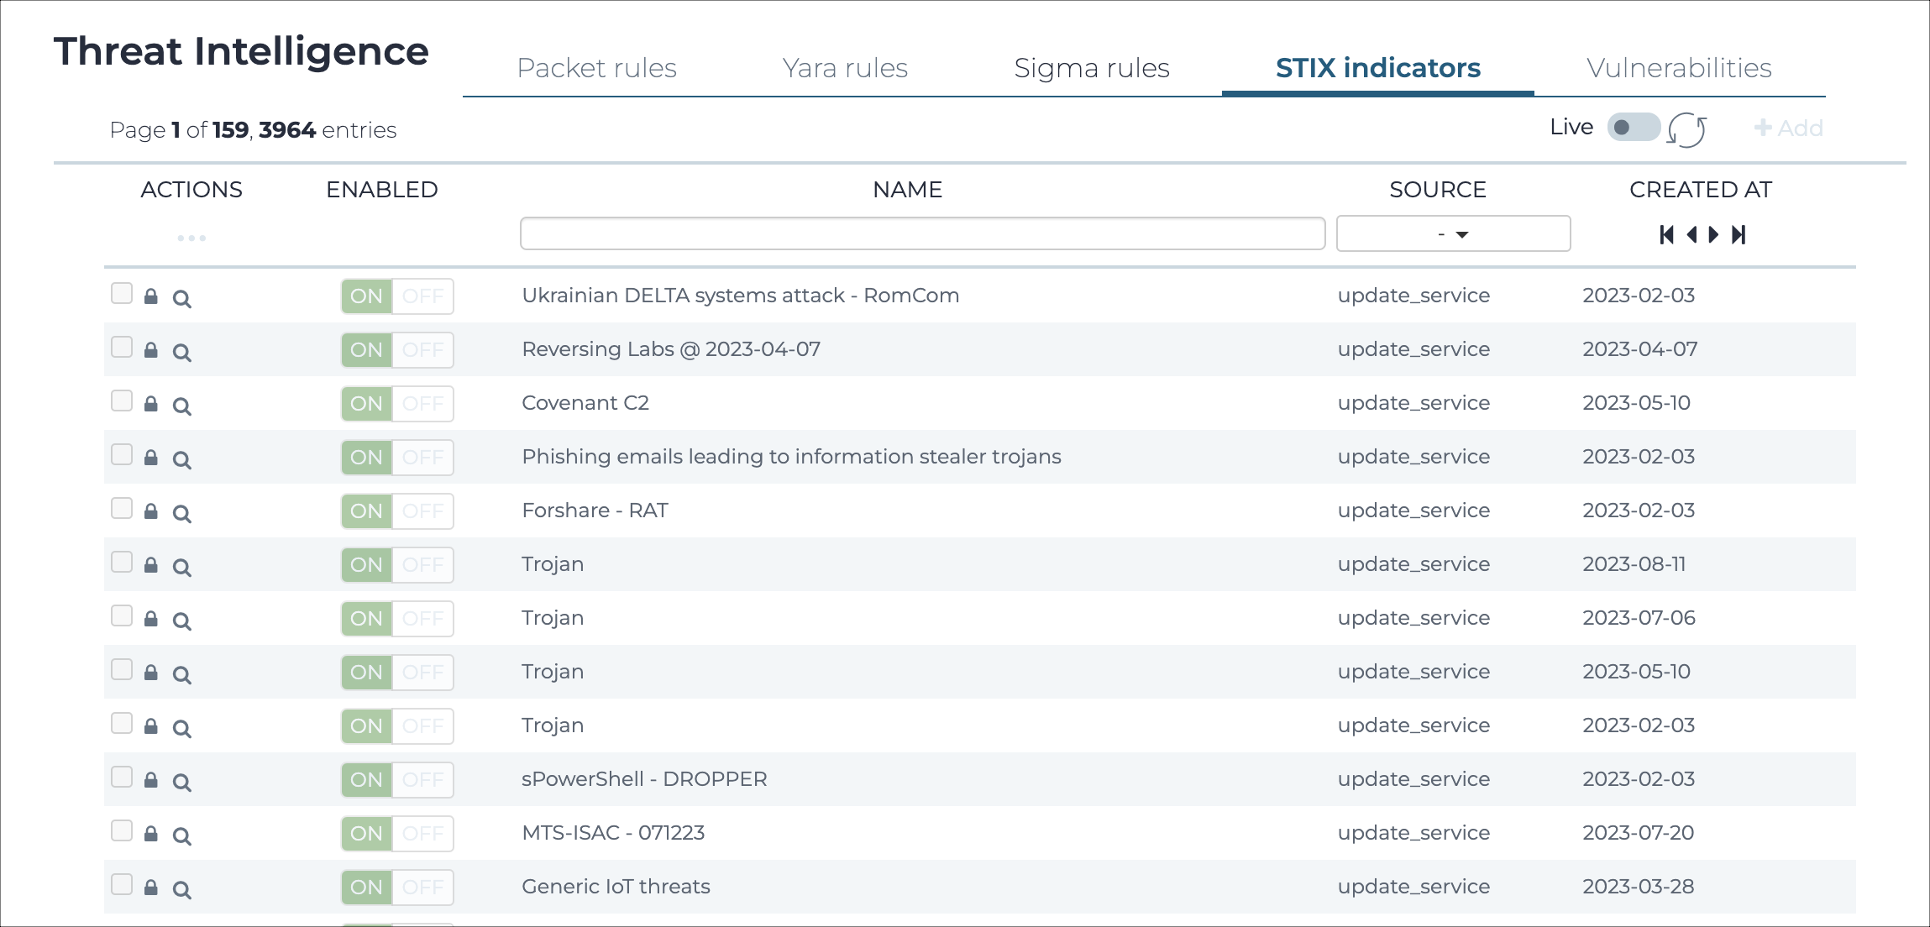Jump to last page arrow
Screen dimensions: 1930x927
click(x=1739, y=235)
